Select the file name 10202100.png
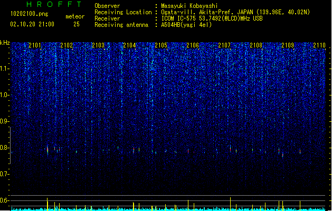Image resolution: width=332 pixels, height=211 pixels. (30, 14)
